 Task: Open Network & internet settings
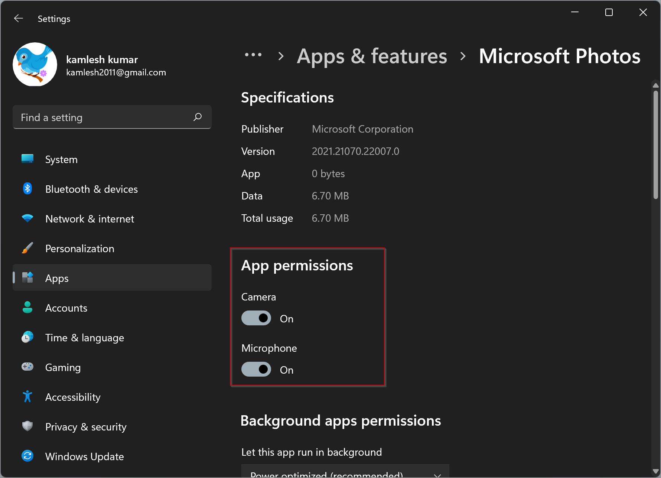click(112, 219)
